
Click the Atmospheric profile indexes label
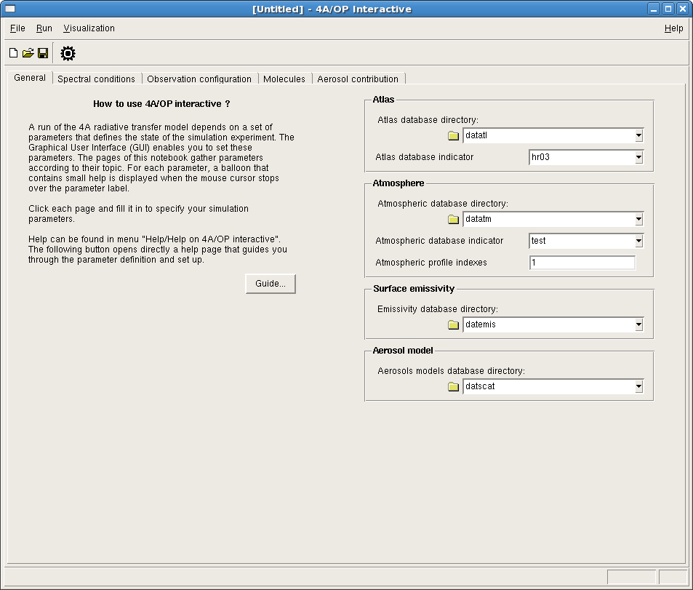[431, 263]
